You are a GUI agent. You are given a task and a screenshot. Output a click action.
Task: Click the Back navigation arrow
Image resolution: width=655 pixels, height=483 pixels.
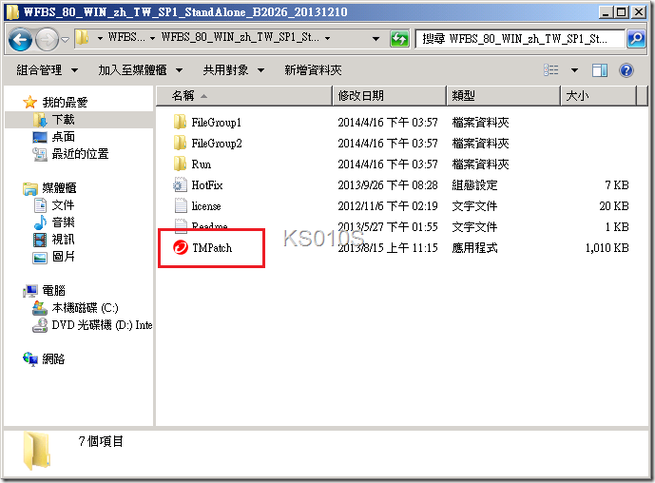(x=20, y=39)
